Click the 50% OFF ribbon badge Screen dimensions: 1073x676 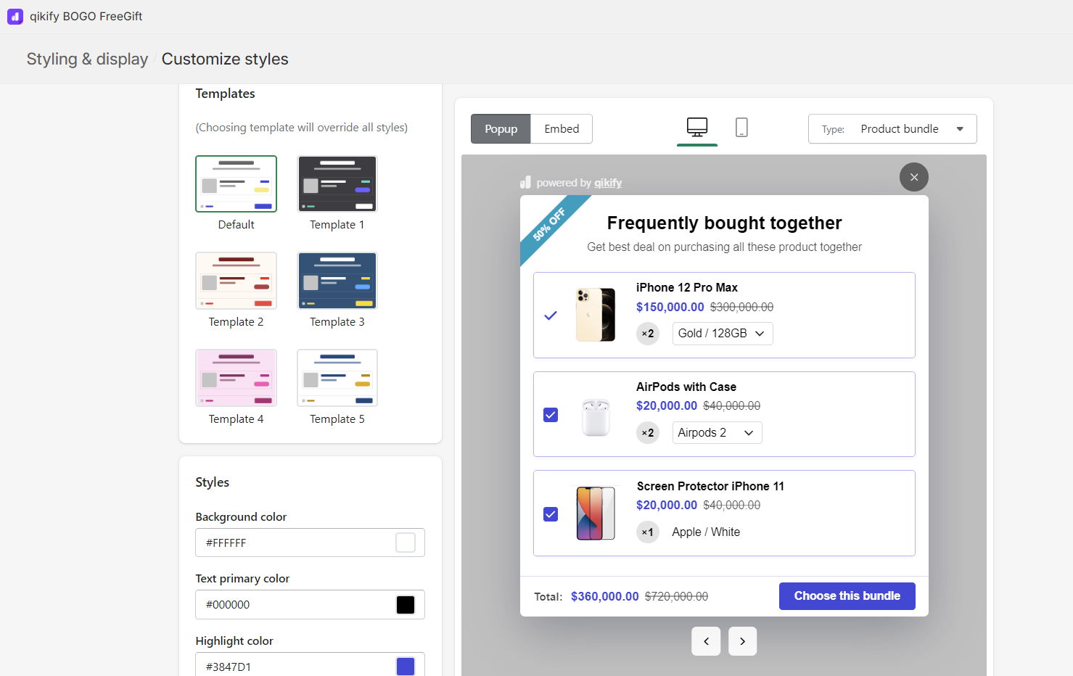pos(548,224)
